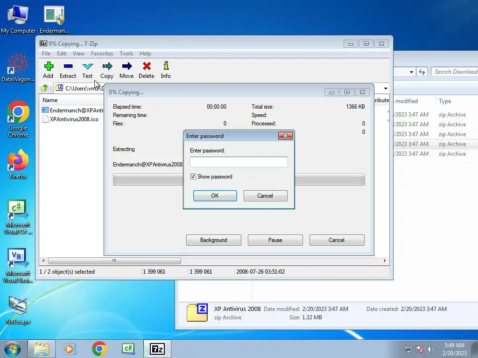Click the Info toolbar icon
Image resolution: width=478 pixels, height=358 pixels.
(x=166, y=70)
